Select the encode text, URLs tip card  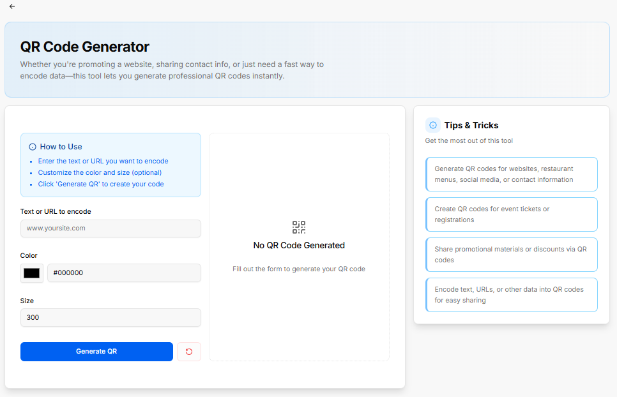[x=512, y=295]
